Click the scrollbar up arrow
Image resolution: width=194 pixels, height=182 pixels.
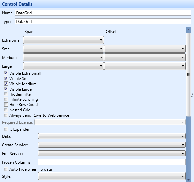tap(188, 30)
